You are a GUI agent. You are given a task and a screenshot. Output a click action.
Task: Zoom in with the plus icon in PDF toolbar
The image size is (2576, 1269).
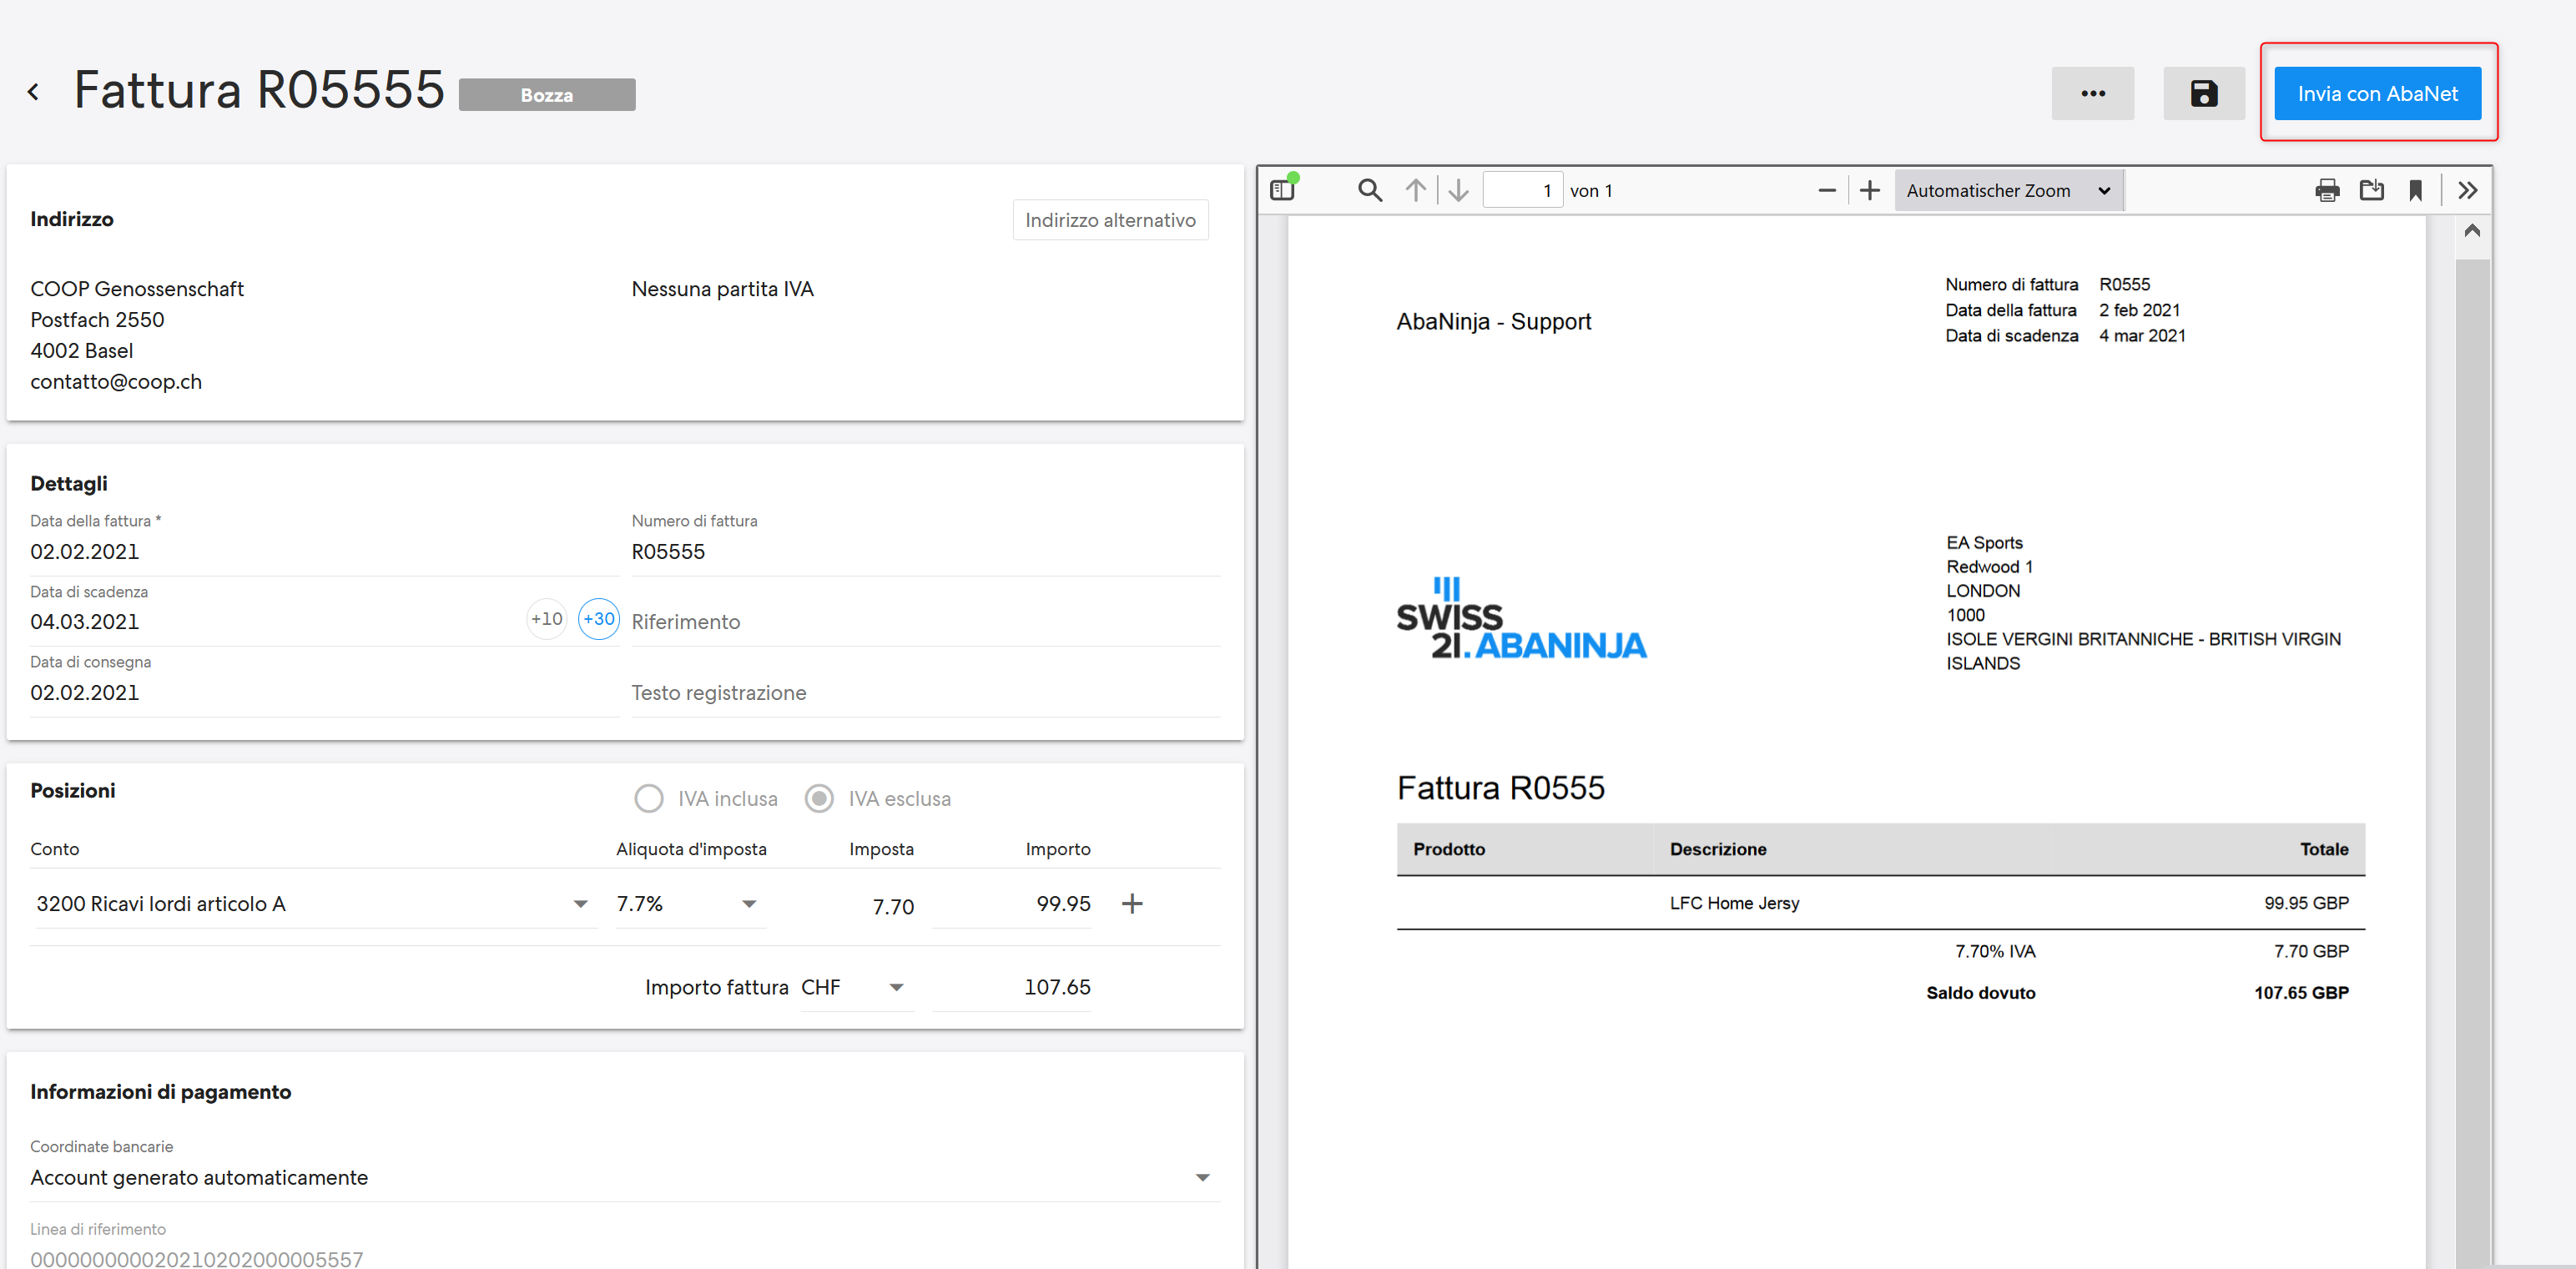tap(1869, 190)
